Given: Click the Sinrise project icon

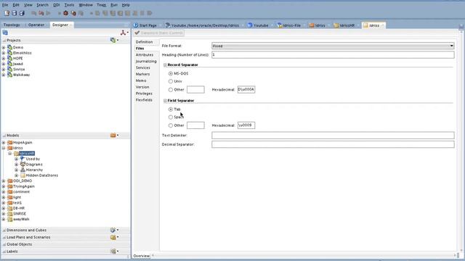Looking at the screenshot, I should [x=9, y=70].
